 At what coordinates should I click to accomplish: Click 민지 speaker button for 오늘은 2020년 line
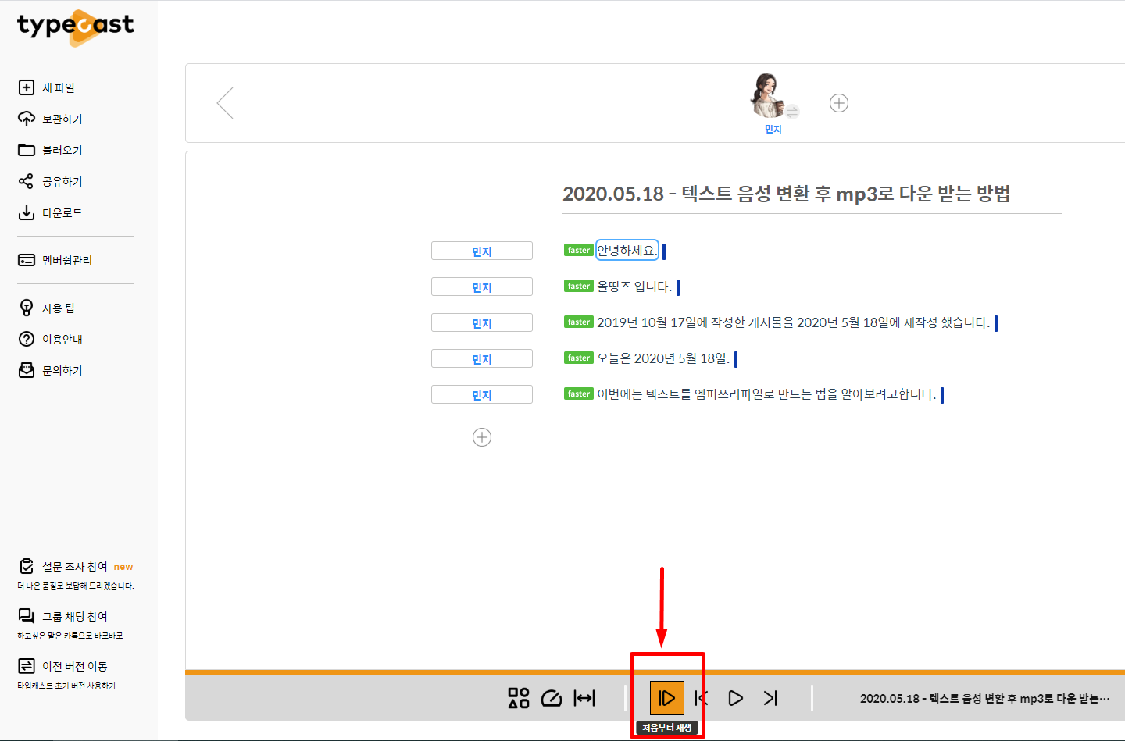tap(482, 358)
